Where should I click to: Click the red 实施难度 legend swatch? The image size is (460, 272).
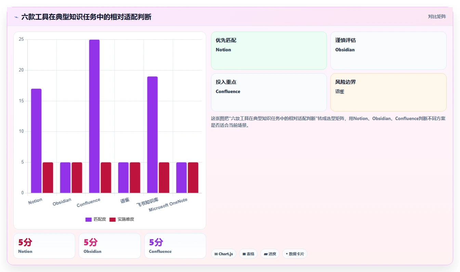point(113,219)
